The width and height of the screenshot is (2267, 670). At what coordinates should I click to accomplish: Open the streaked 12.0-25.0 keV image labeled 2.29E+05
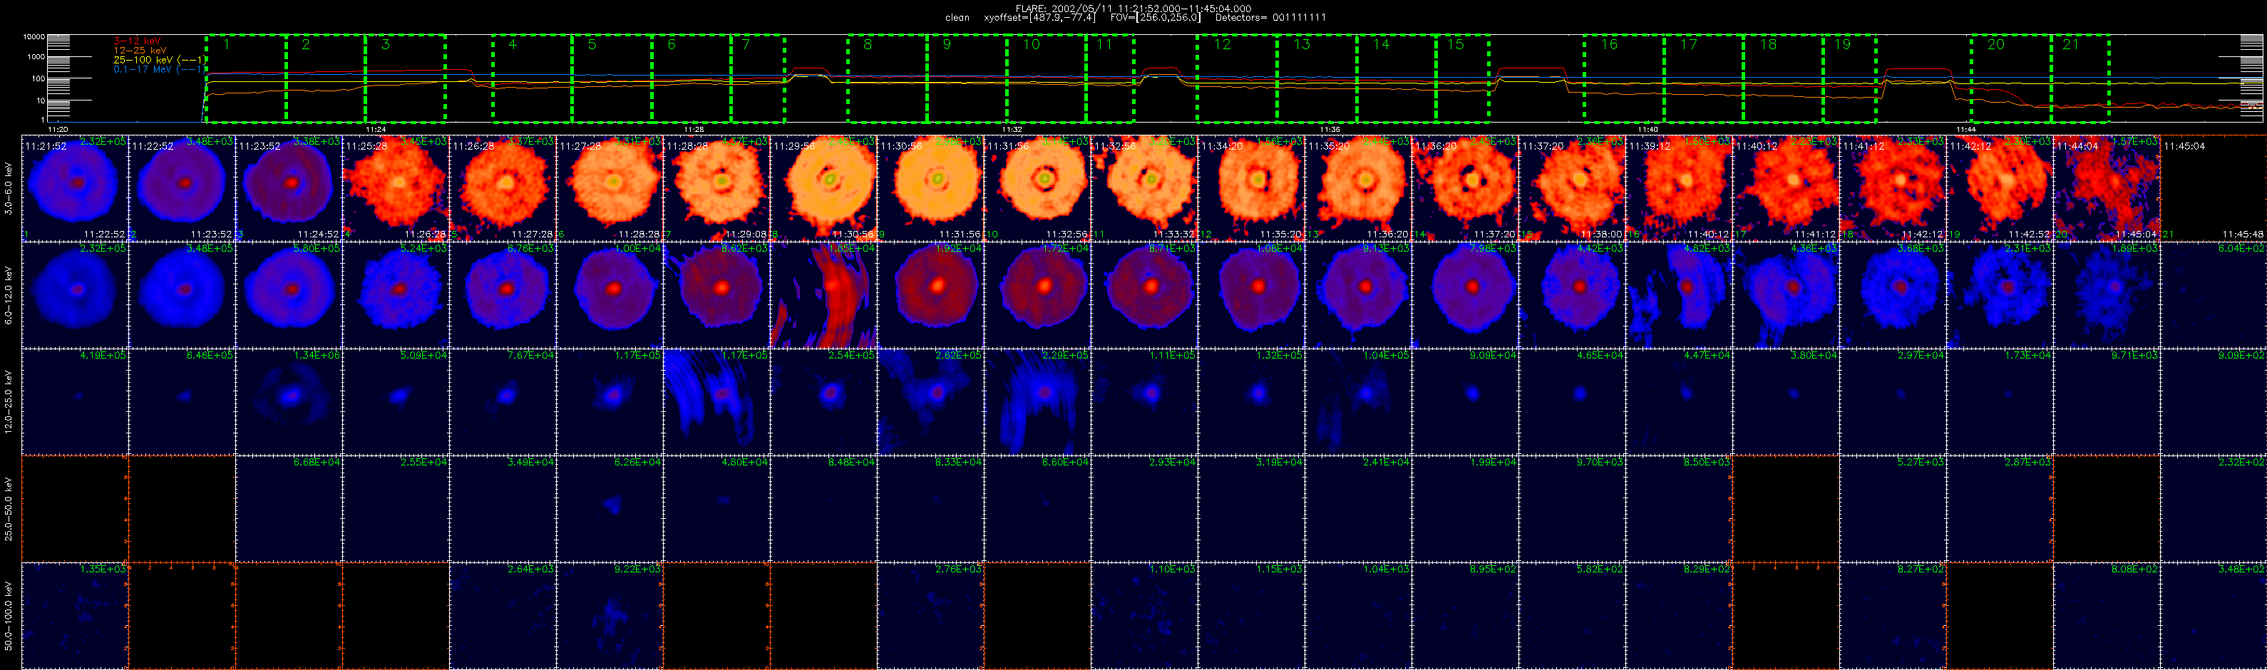pos(1037,401)
